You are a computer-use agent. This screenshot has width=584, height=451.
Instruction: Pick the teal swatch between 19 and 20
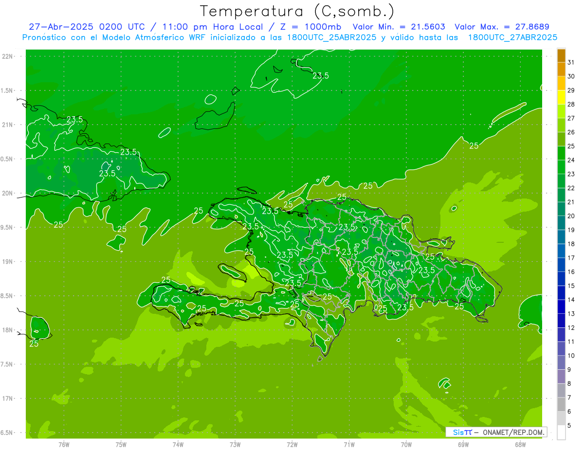point(561,223)
